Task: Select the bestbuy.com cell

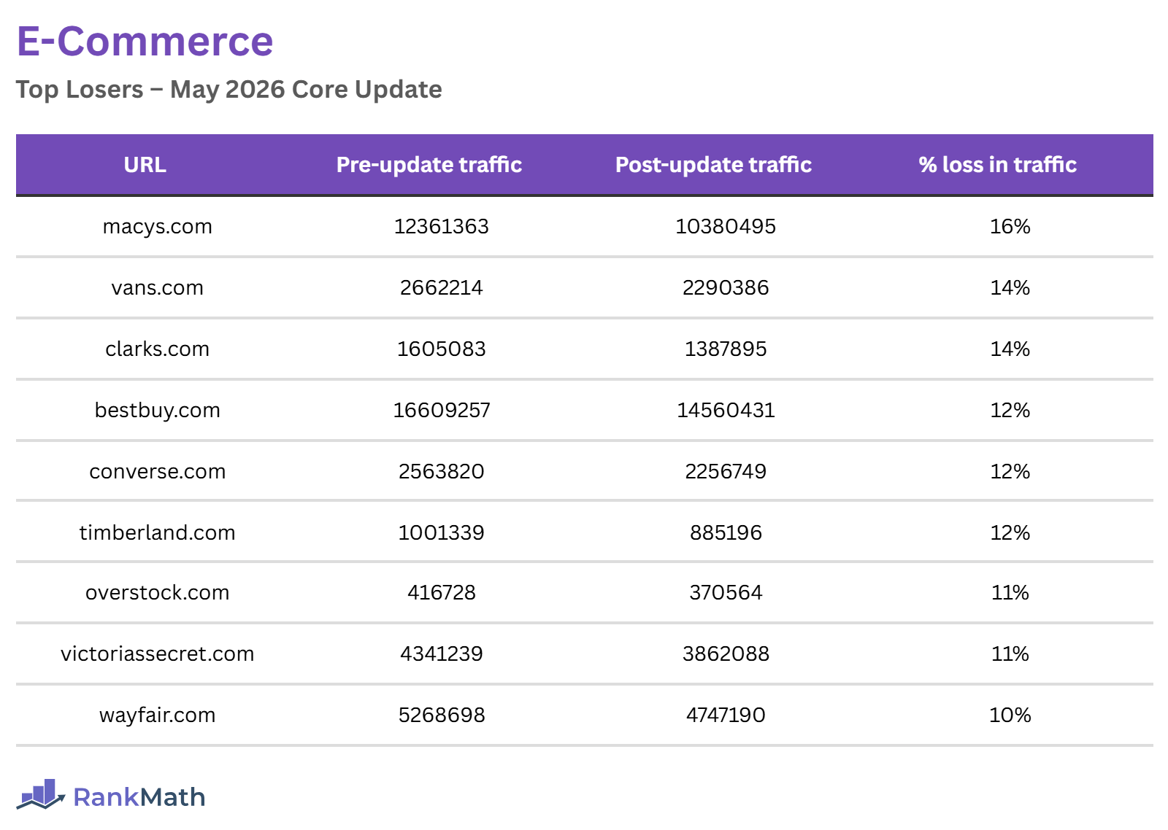Action: [158, 411]
